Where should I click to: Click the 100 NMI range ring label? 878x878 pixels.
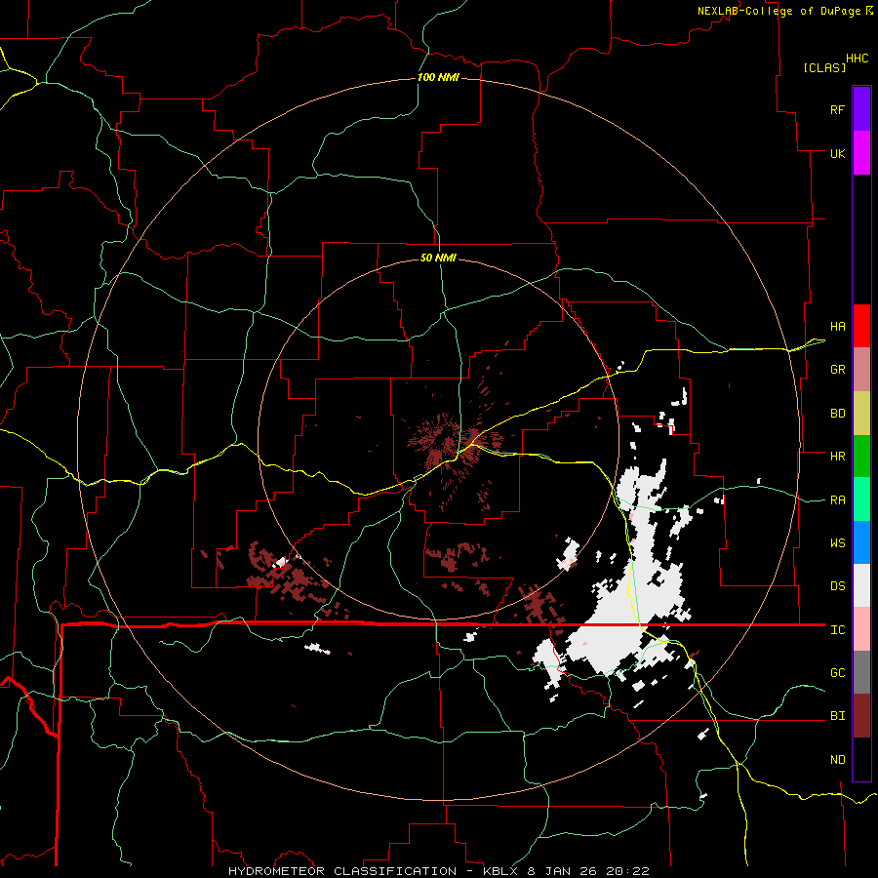coord(438,77)
